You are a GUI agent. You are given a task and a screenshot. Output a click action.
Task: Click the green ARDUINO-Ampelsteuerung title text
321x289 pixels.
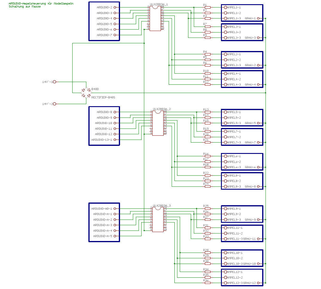[x=41, y=4]
